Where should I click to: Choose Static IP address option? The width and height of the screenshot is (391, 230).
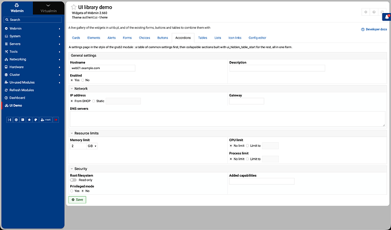click(x=93, y=101)
